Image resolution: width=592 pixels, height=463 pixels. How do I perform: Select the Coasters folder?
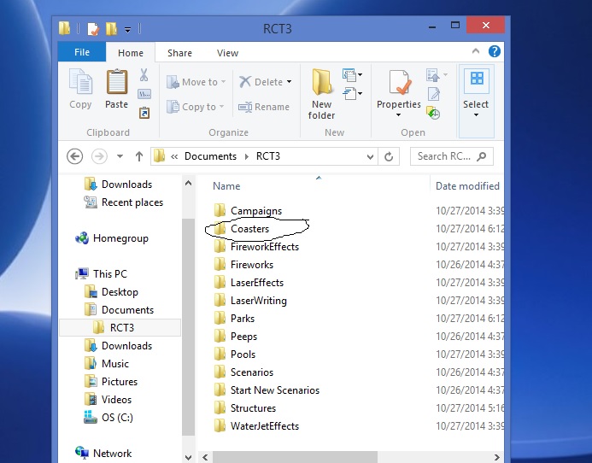point(249,229)
